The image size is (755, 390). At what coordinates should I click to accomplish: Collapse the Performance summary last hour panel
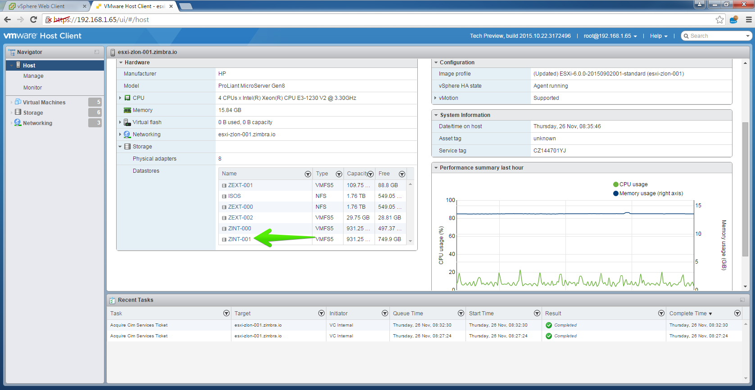click(x=436, y=168)
